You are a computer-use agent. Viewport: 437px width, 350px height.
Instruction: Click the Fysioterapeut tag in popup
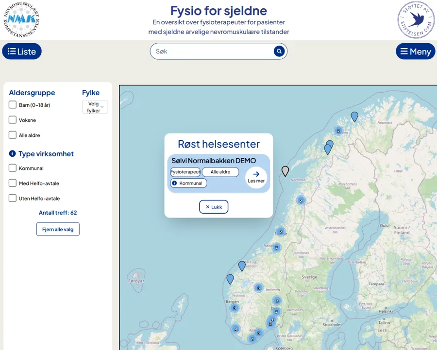[x=185, y=172]
